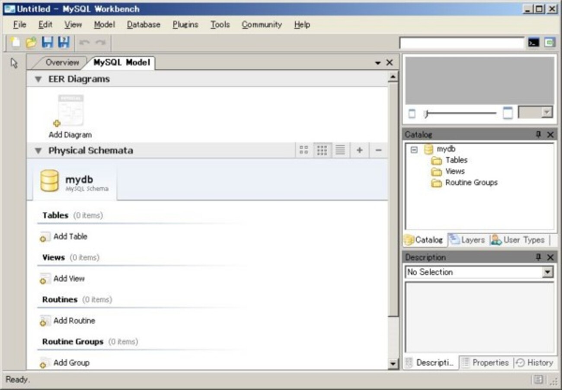
Task: Save the model with the Save icon
Action: [47, 42]
